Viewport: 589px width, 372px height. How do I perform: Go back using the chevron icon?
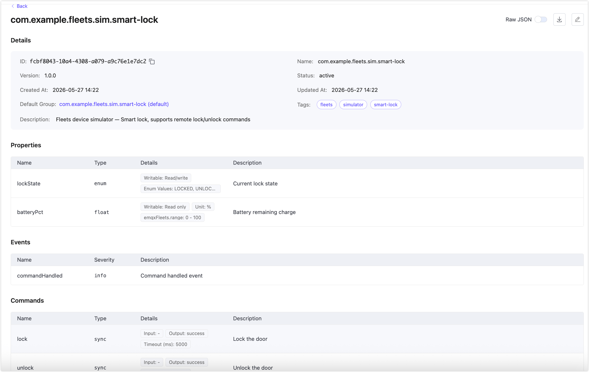(x=13, y=6)
